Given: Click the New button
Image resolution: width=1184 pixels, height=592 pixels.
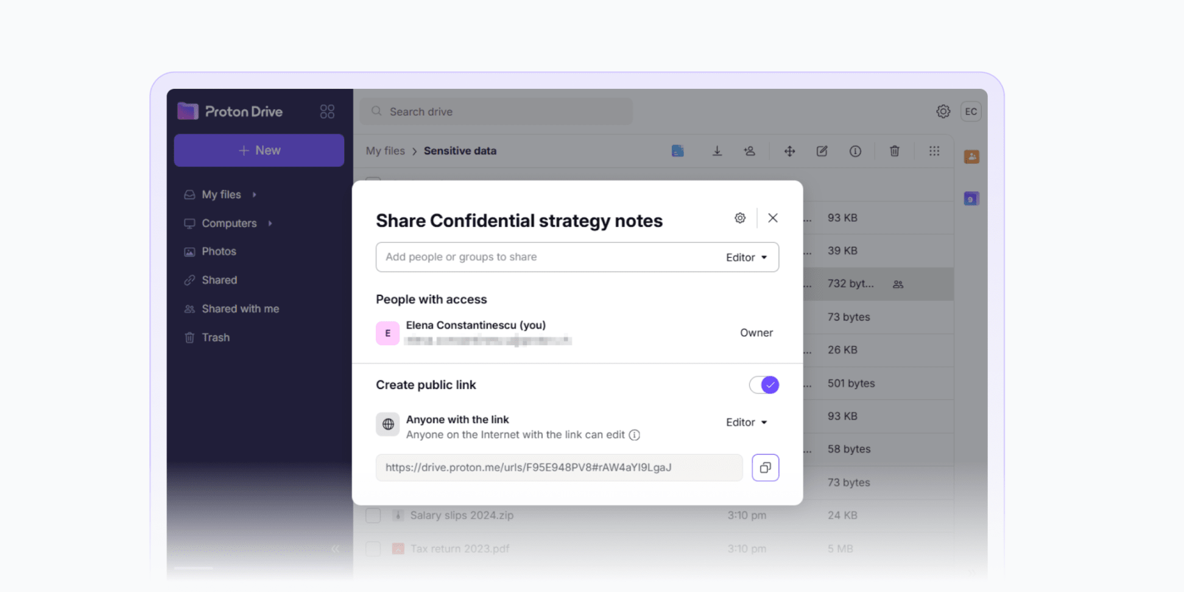Looking at the screenshot, I should click(259, 150).
